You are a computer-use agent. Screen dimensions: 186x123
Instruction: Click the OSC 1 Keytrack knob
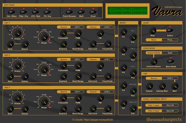63,44
